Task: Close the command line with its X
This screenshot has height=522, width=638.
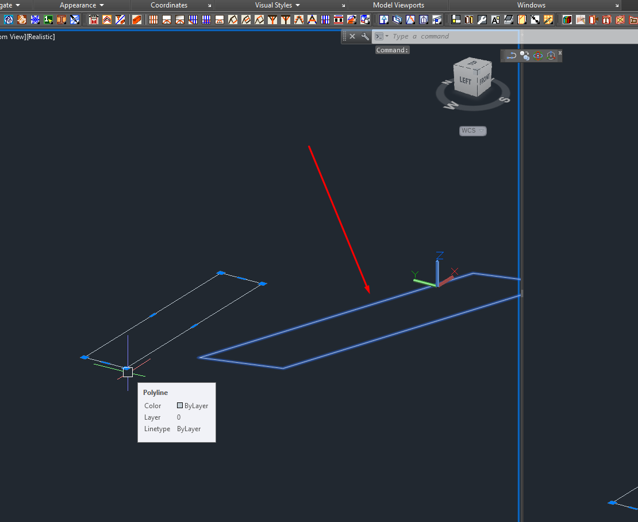Action: [x=352, y=36]
